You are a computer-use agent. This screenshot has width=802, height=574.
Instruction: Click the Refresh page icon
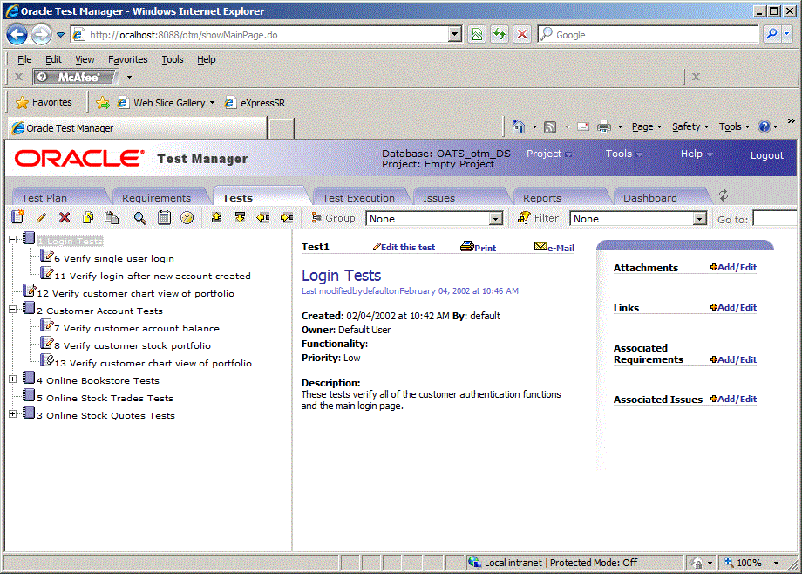pyautogui.click(x=500, y=34)
